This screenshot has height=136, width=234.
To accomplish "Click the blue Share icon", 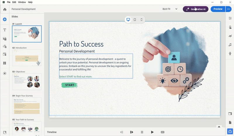I will coord(230,131).
